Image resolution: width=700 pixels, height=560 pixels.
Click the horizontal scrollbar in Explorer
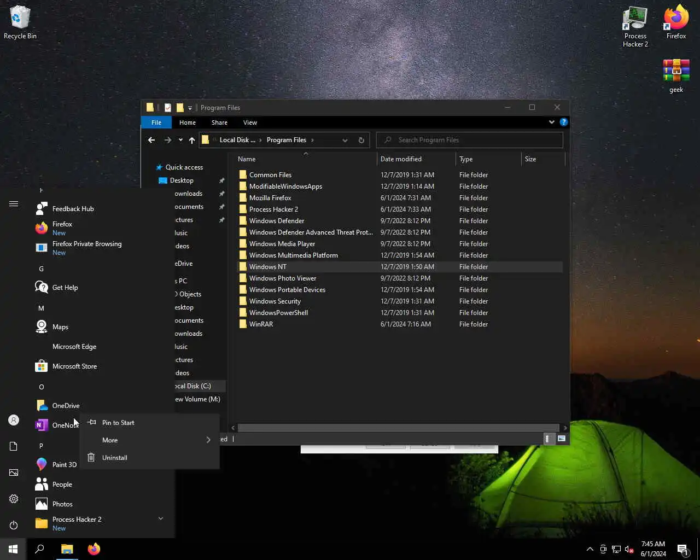pyautogui.click(x=399, y=428)
